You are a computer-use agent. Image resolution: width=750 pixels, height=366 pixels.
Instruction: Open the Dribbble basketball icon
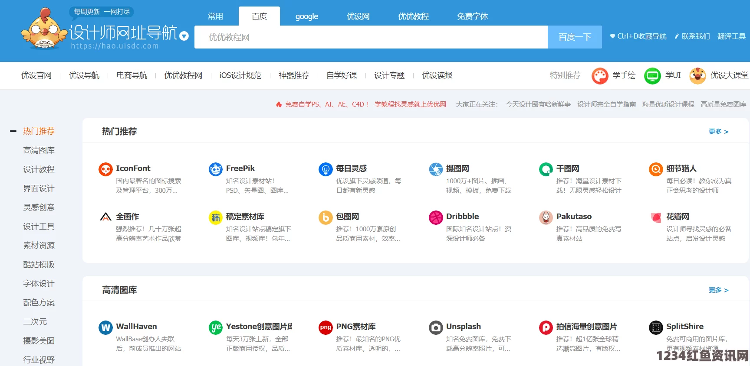coord(436,217)
